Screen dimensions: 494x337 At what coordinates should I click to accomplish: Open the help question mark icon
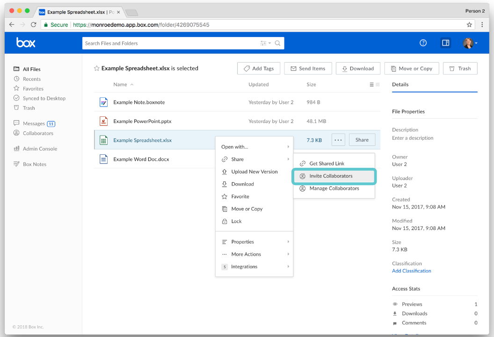[x=423, y=43]
